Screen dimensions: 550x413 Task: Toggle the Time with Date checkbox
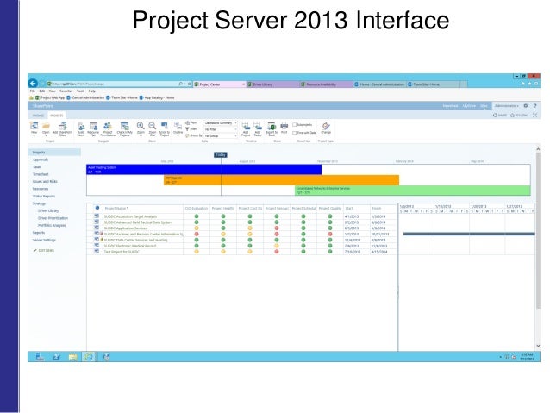pos(295,133)
